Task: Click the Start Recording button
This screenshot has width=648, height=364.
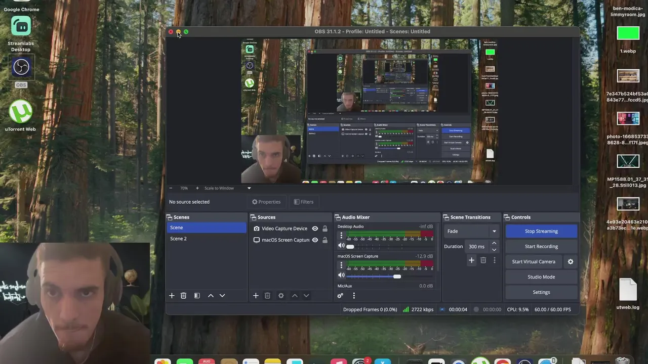Action: pyautogui.click(x=541, y=246)
